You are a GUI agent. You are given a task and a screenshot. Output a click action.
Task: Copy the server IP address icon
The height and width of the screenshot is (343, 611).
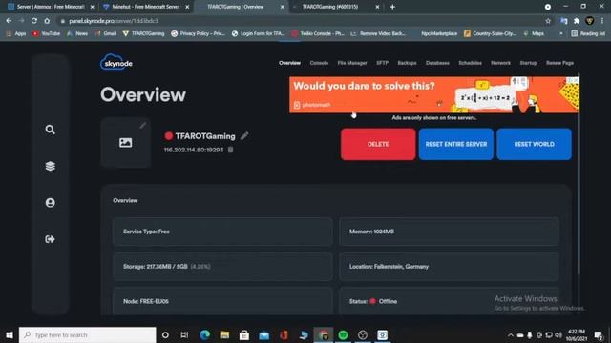[231, 150]
